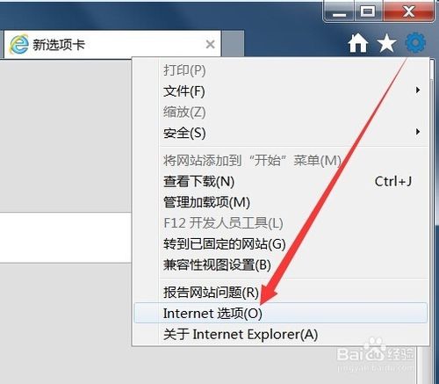
Task: Expand the 安全(S) submenu arrow
Action: click(x=418, y=132)
